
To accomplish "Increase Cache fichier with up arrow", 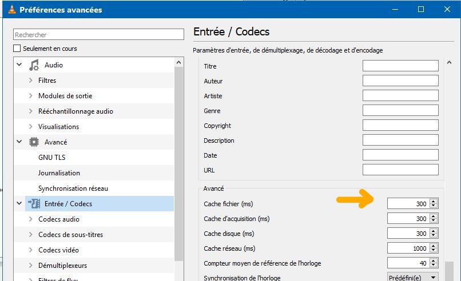I will point(434,201).
